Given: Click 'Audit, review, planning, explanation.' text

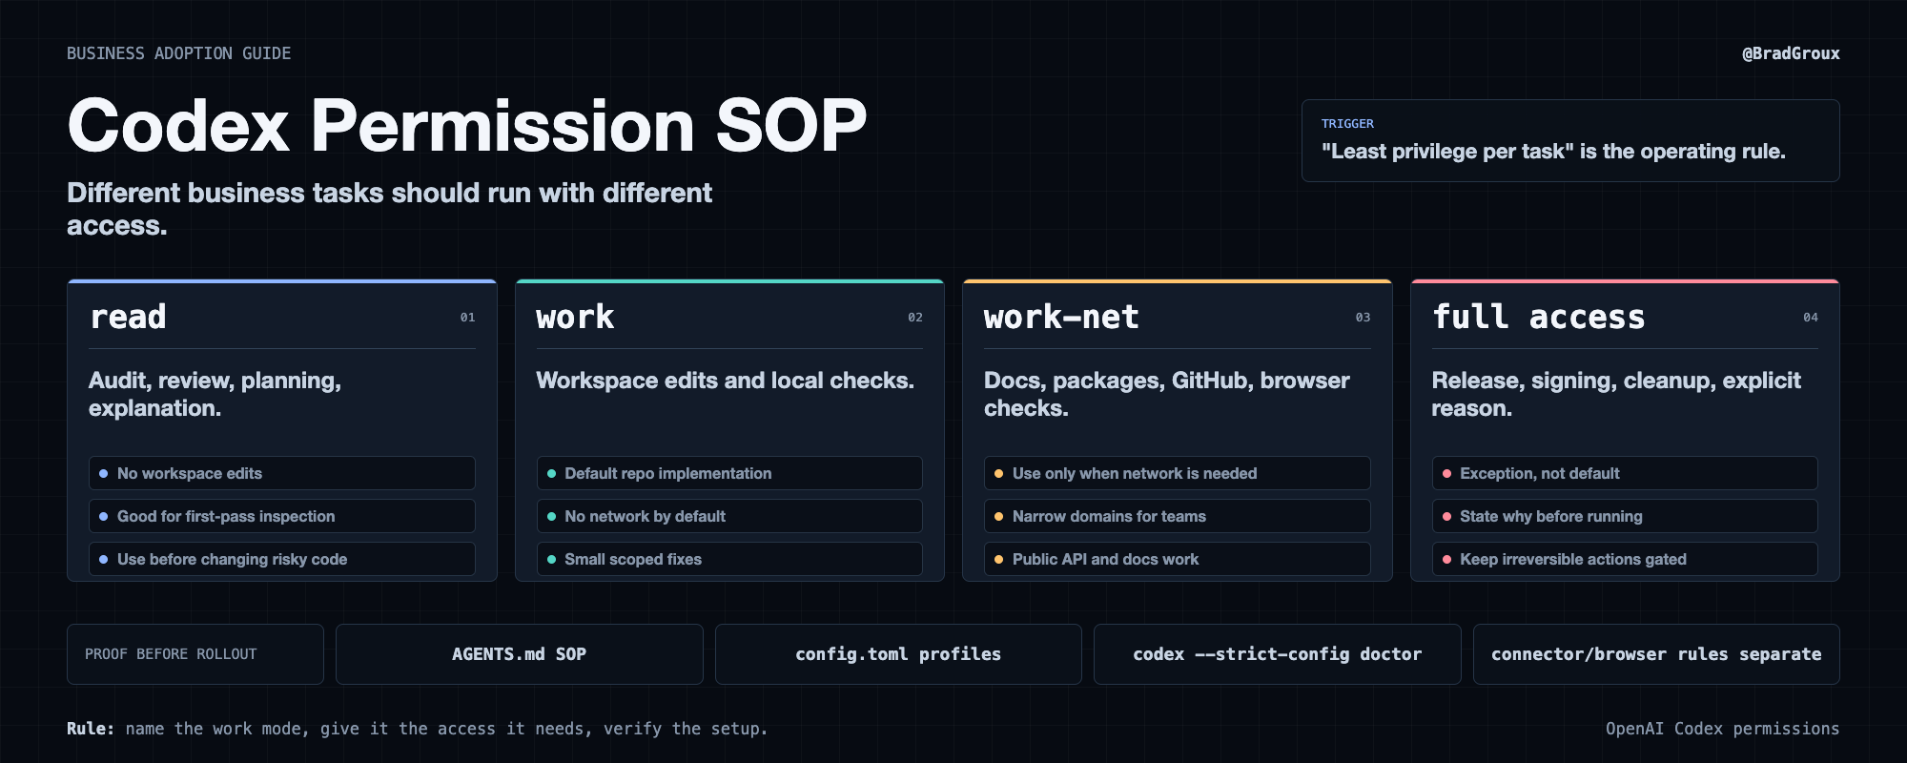Looking at the screenshot, I should 215,394.
